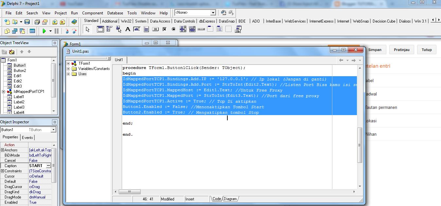Click the New Items toolbar icon

[7, 22]
